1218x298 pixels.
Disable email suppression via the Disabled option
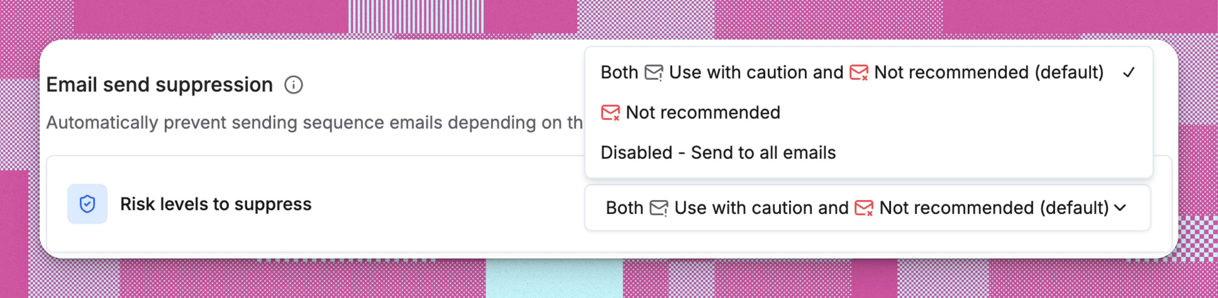pos(718,152)
